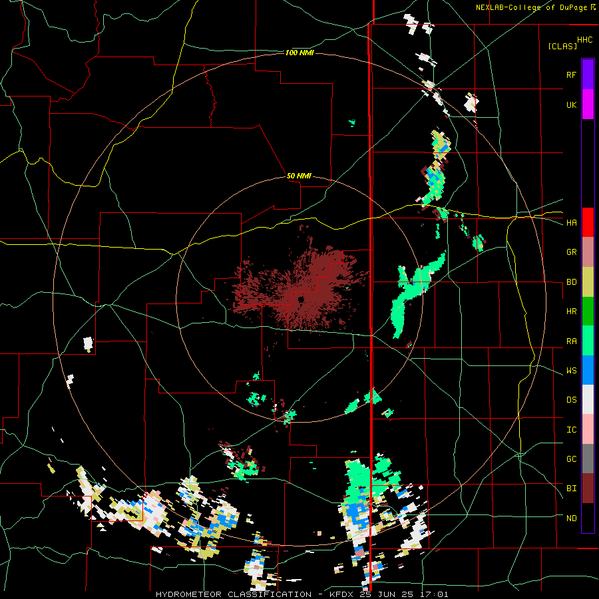Viewport: 599px width, 599px height.
Task: Click the HR legend label
Action: [x=571, y=311]
